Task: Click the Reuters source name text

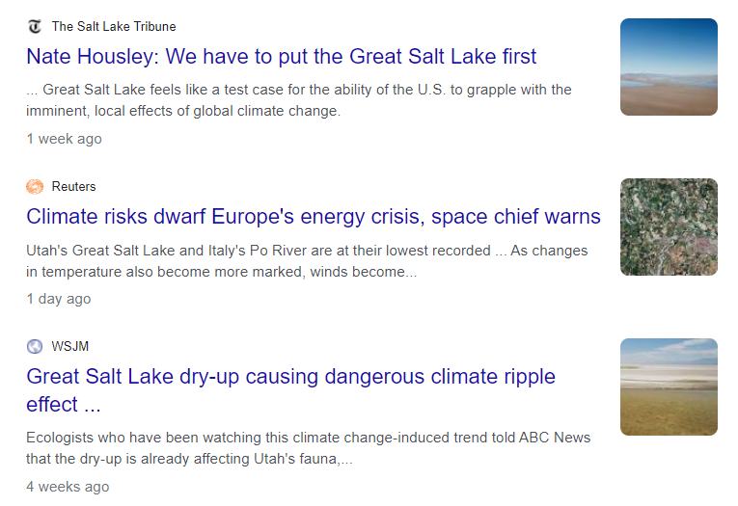Action: [x=74, y=187]
